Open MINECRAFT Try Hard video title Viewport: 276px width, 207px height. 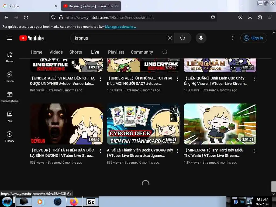click(x=214, y=153)
